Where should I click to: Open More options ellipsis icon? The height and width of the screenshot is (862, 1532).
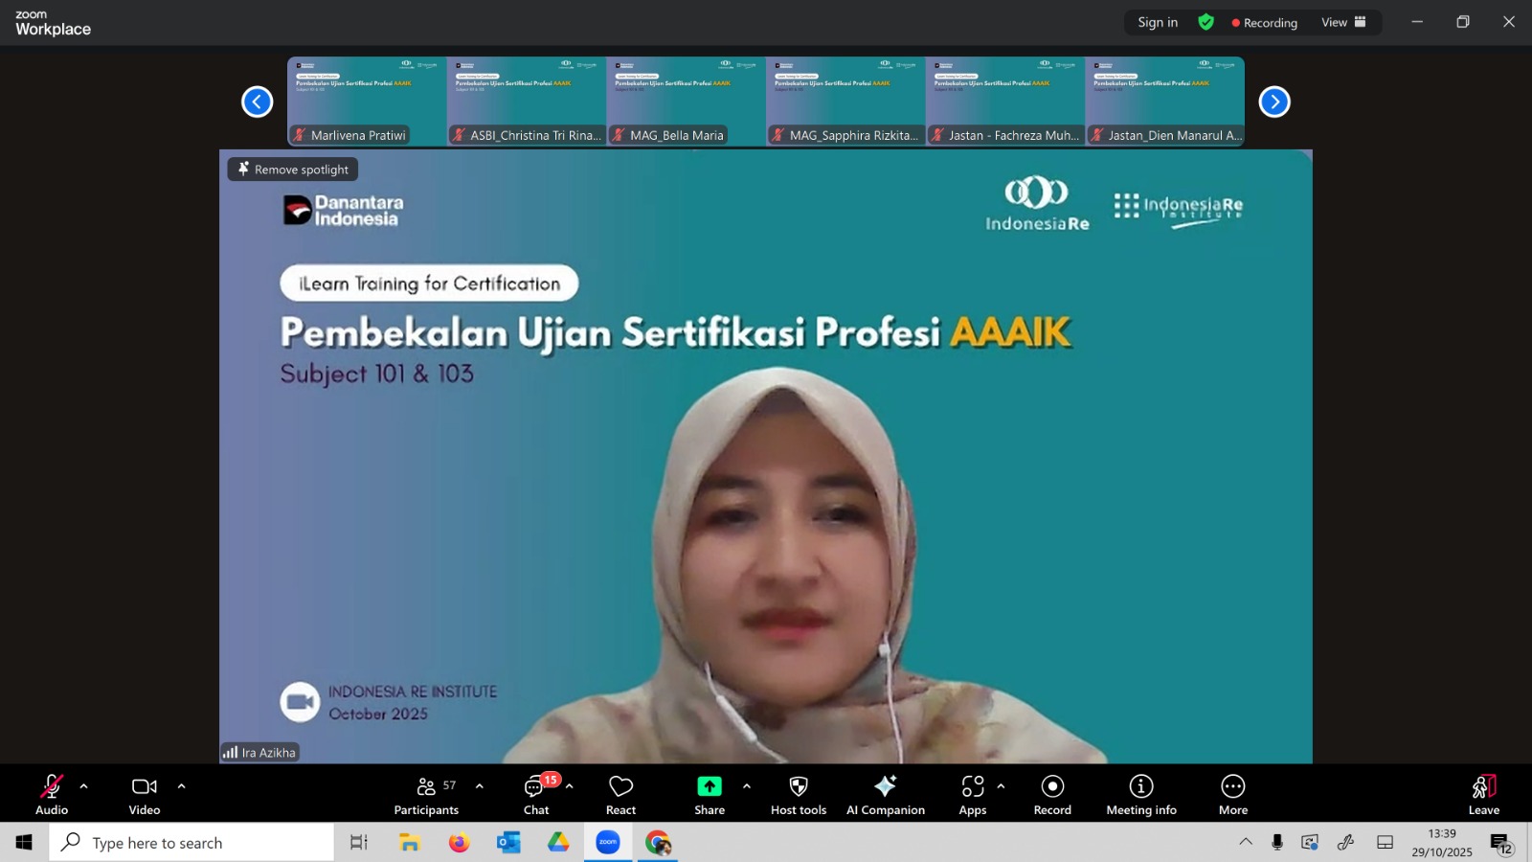coord(1232,794)
